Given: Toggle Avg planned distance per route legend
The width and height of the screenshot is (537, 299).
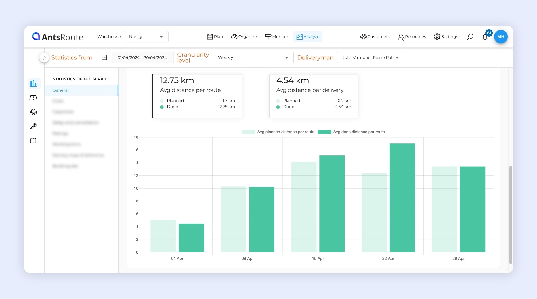Looking at the screenshot, I should click(x=278, y=132).
